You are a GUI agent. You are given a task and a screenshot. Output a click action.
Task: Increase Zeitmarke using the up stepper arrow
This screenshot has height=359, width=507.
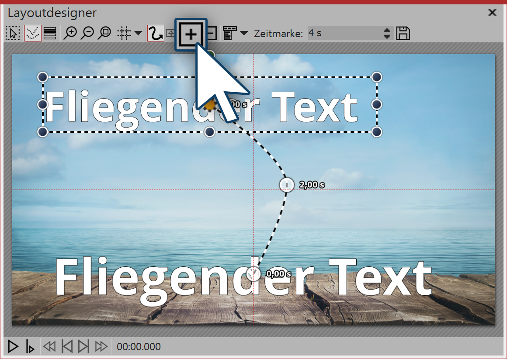pyautogui.click(x=387, y=30)
